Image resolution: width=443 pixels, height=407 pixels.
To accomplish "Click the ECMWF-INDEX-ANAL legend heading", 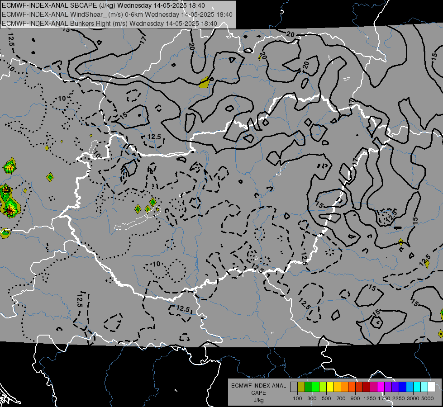I will [x=258, y=386].
